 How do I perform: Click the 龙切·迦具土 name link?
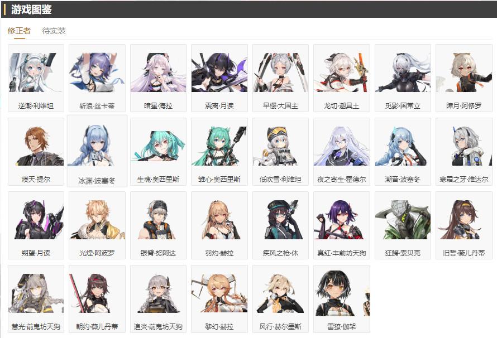click(x=342, y=106)
